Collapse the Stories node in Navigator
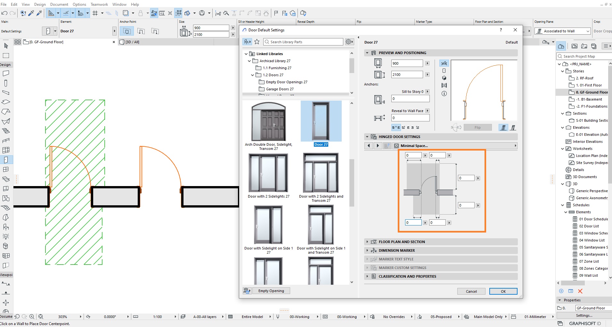The image size is (612, 327). point(562,71)
